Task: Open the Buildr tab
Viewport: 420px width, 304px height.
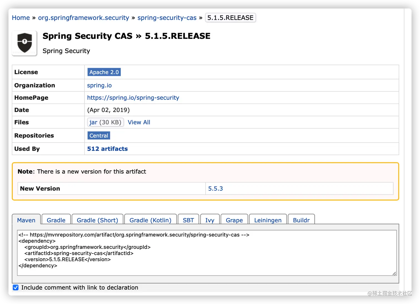Action: (301, 220)
